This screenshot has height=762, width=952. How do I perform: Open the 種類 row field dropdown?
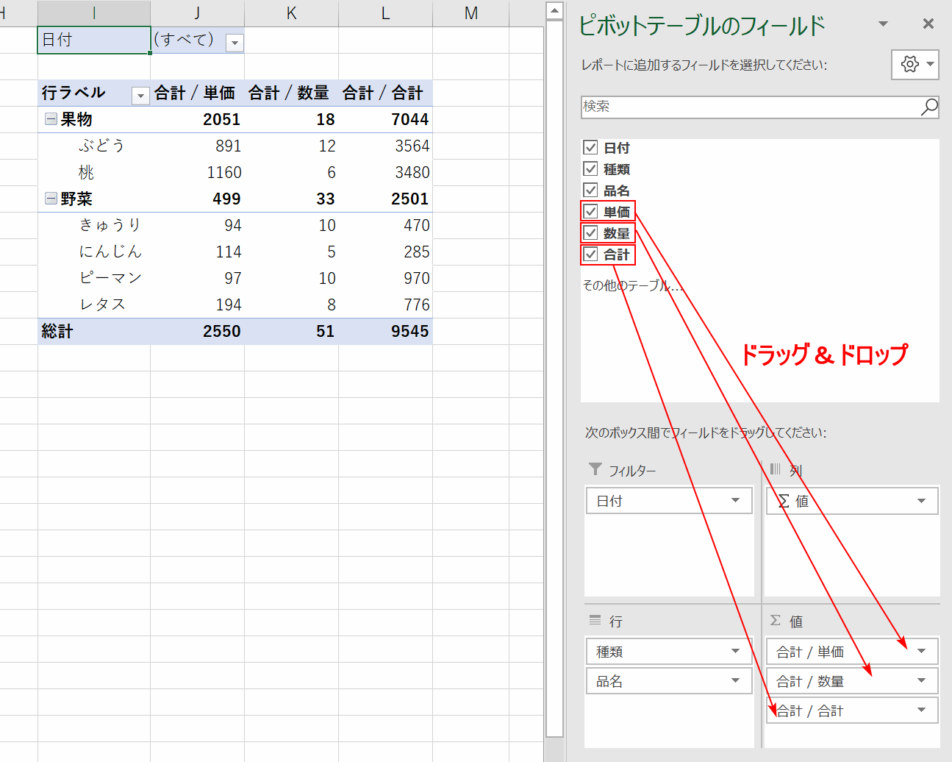click(735, 652)
